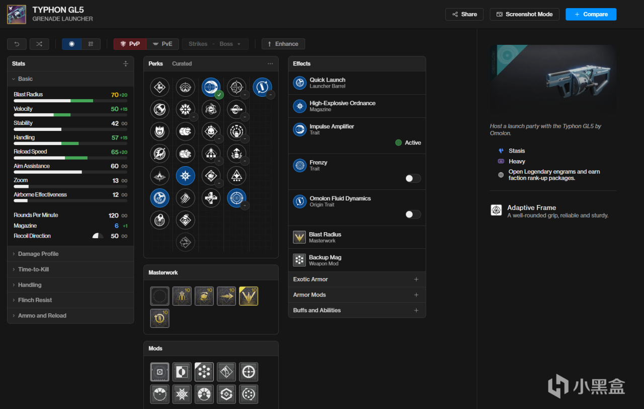Image resolution: width=644 pixels, height=409 pixels.
Task: Pick the crosshair targeting mod icon
Action: [249, 372]
